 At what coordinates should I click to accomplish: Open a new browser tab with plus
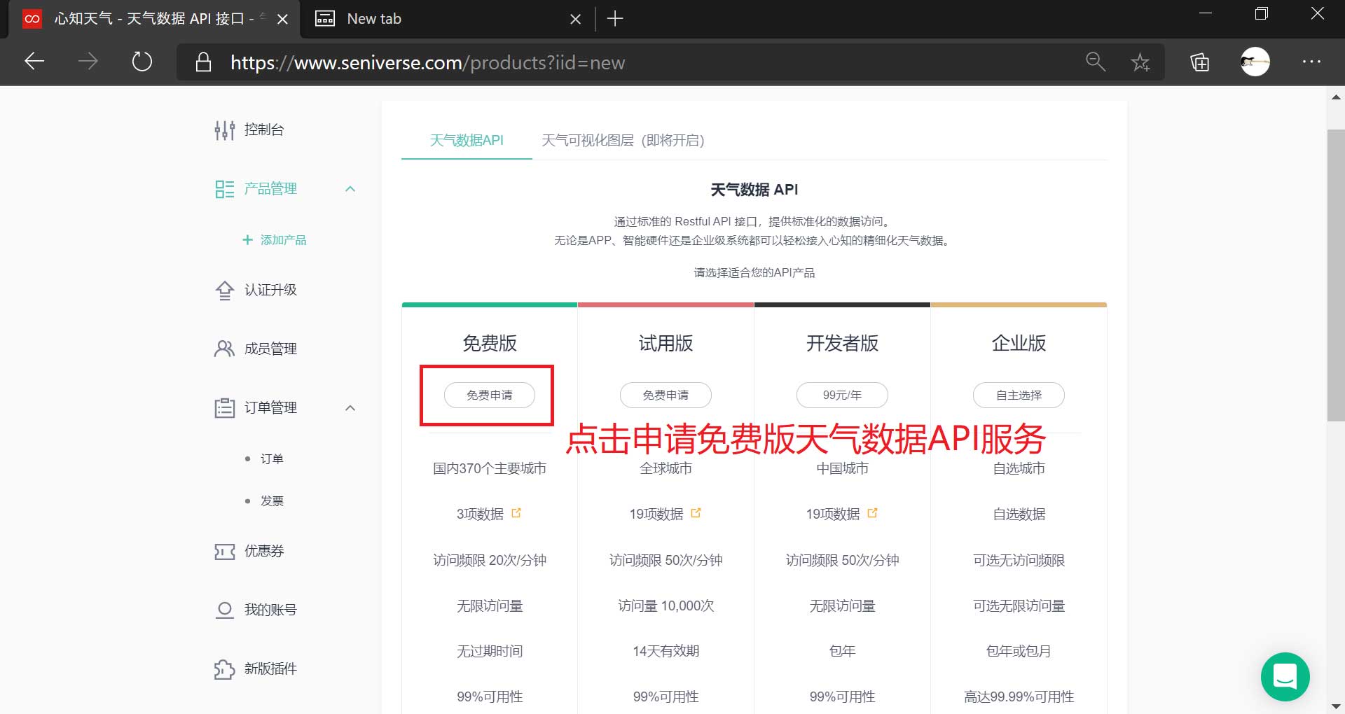615,19
